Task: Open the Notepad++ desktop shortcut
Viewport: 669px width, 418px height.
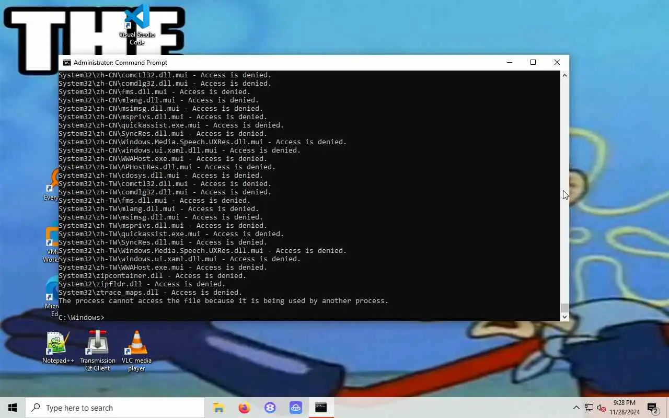Action: tap(58, 347)
